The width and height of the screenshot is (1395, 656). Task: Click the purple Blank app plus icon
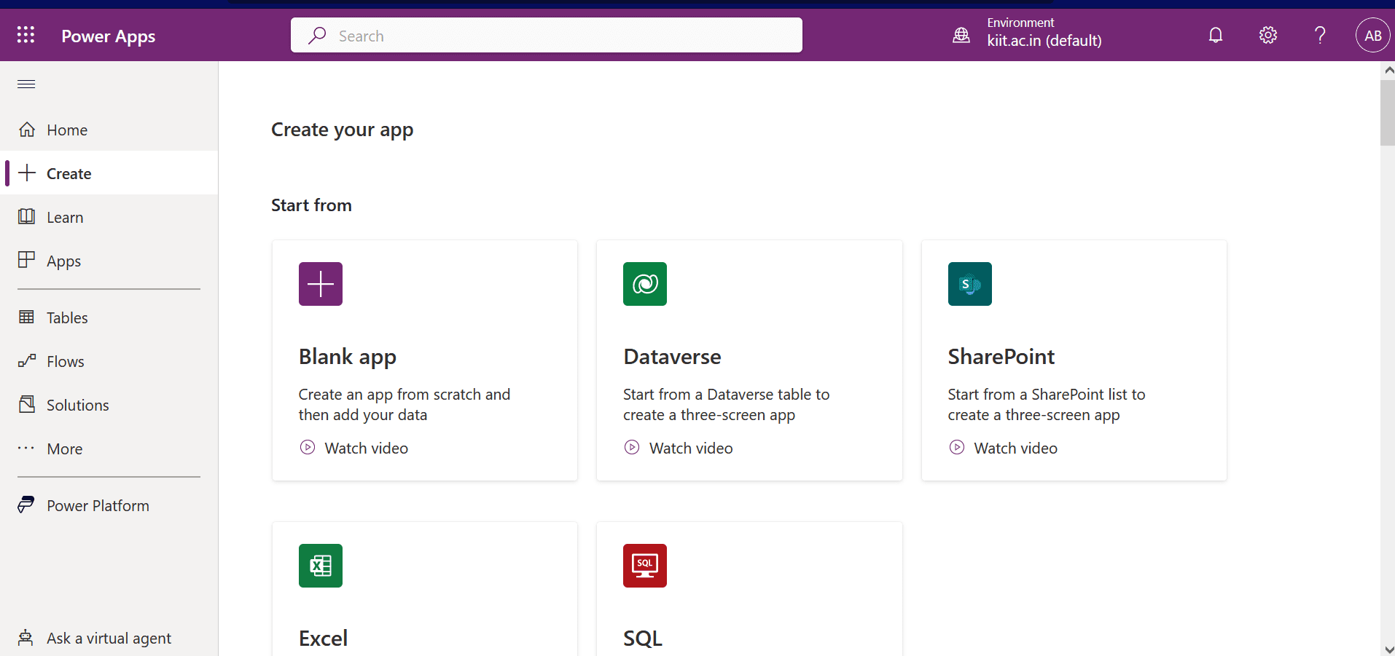click(320, 284)
